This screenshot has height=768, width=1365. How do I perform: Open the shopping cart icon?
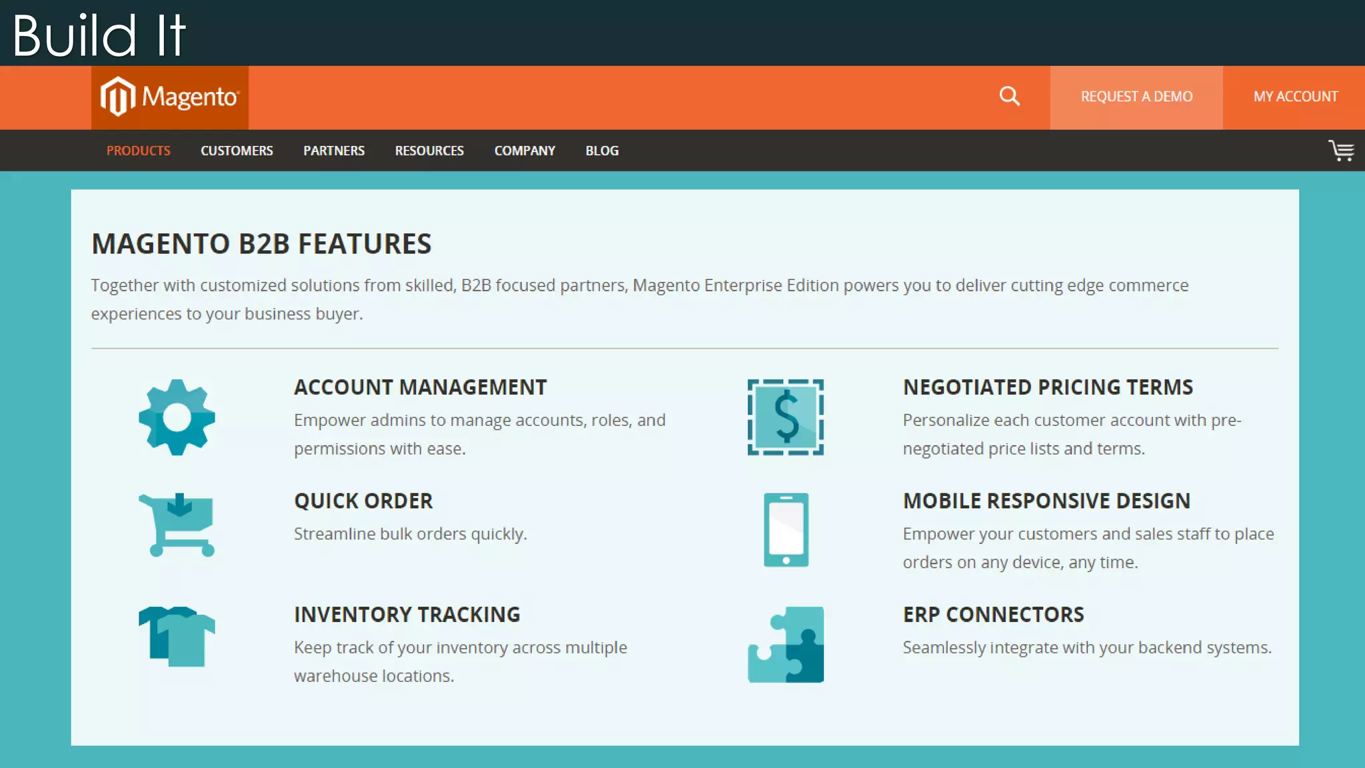[x=1340, y=151]
